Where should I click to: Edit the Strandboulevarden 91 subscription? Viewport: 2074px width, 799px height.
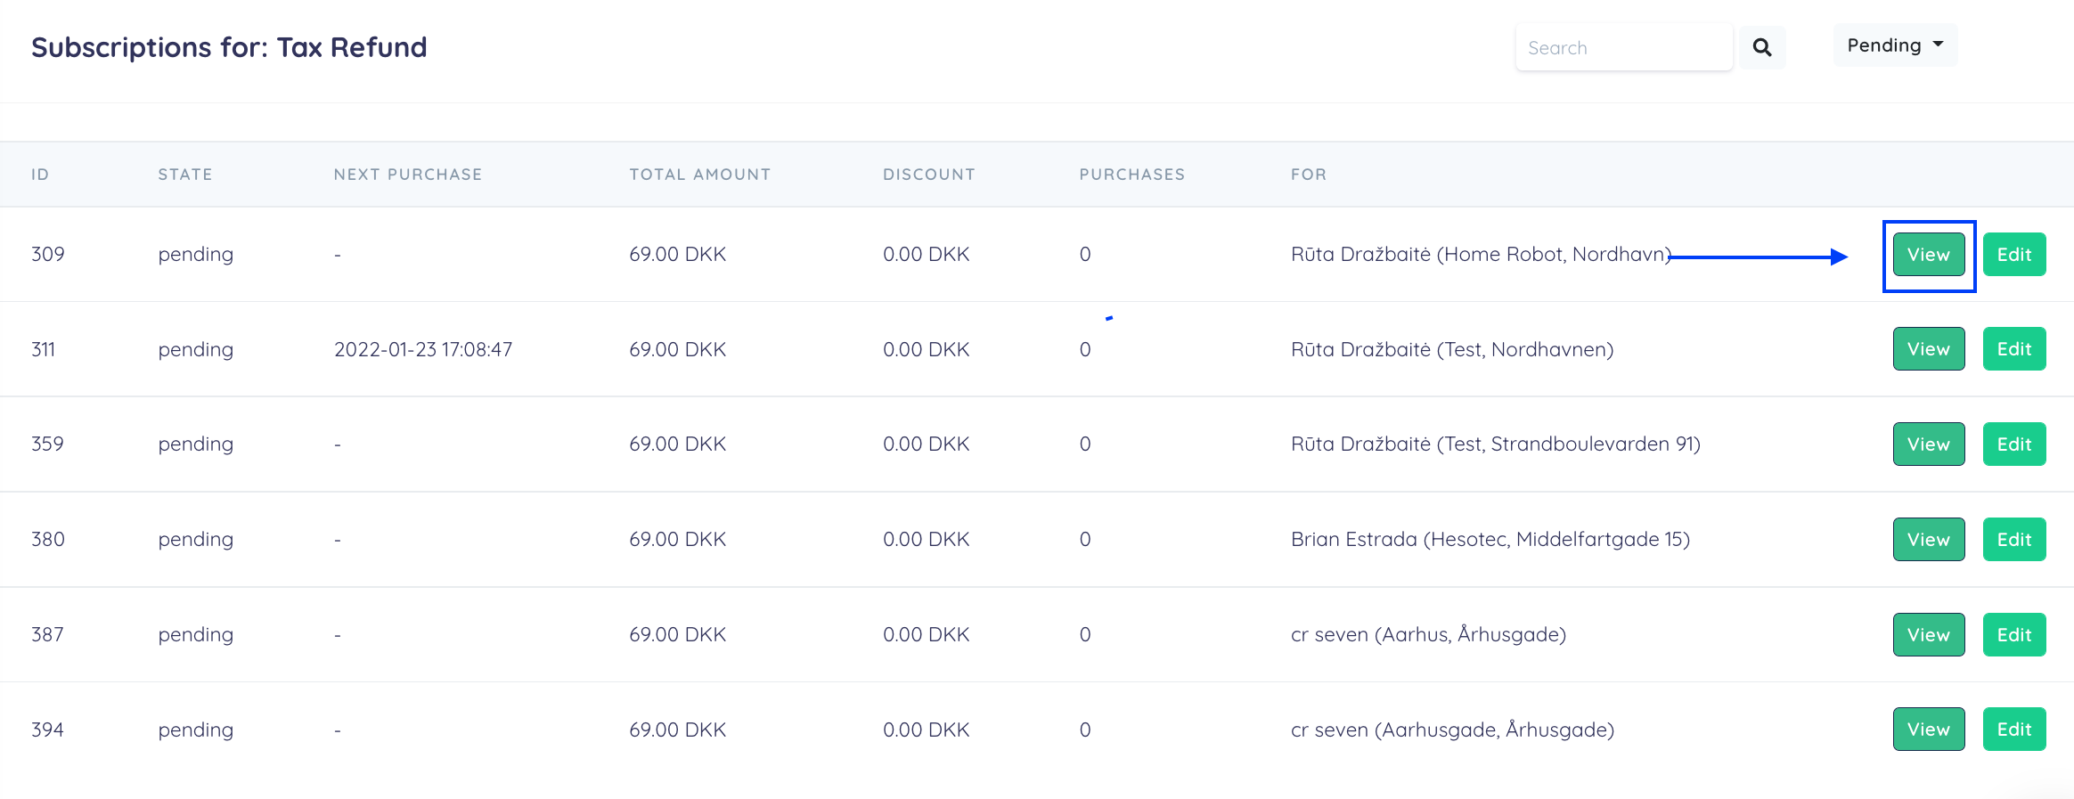point(2013,444)
